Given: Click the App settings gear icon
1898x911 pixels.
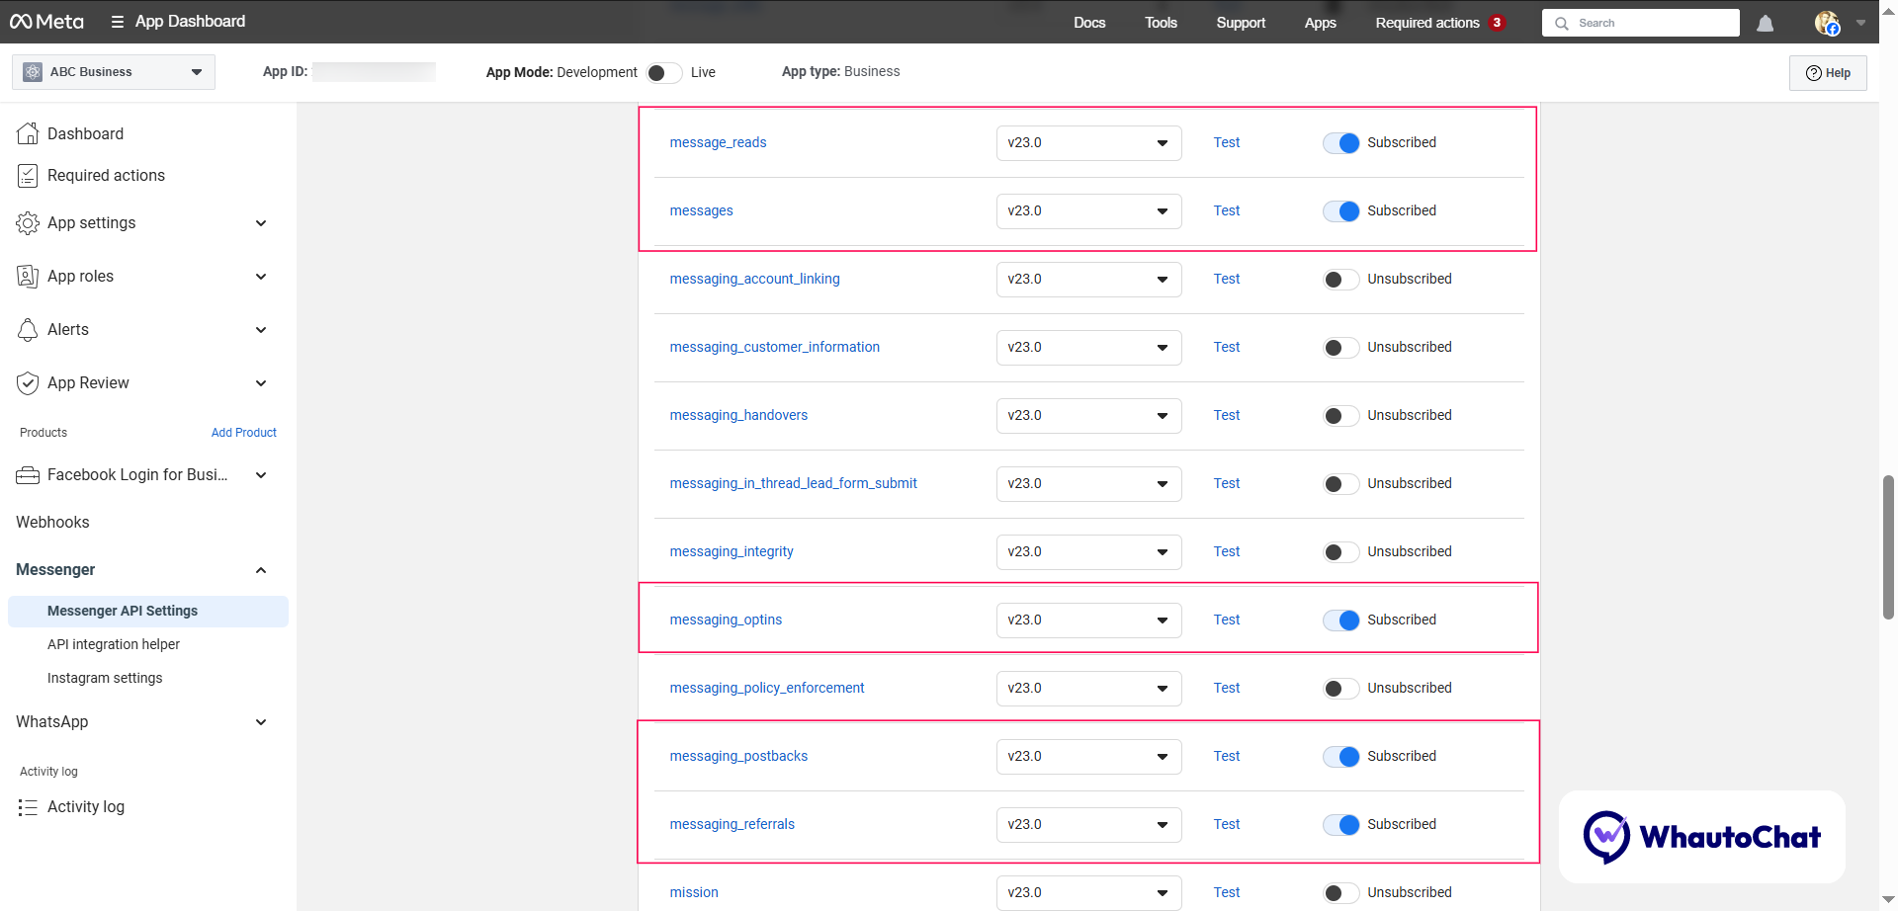Looking at the screenshot, I should [28, 223].
